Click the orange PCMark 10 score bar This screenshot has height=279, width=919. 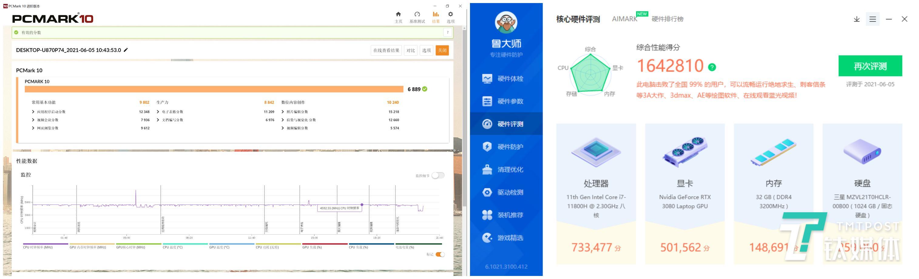(214, 89)
